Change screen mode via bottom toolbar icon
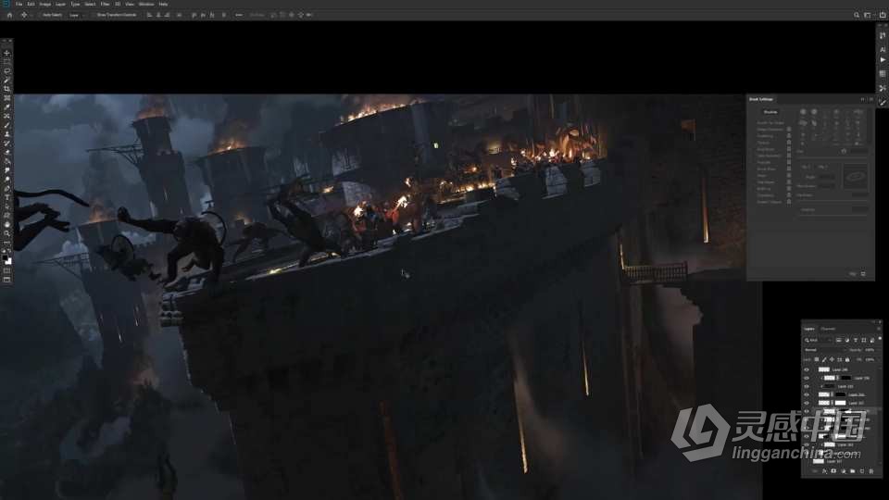The height and width of the screenshot is (500, 889). coord(6,280)
